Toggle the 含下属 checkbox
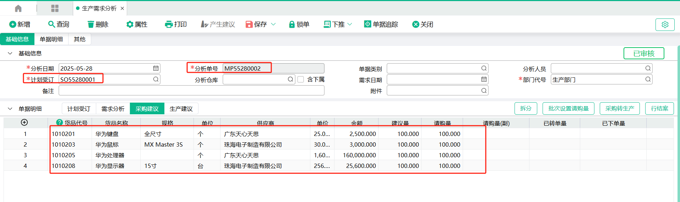 pos(300,79)
